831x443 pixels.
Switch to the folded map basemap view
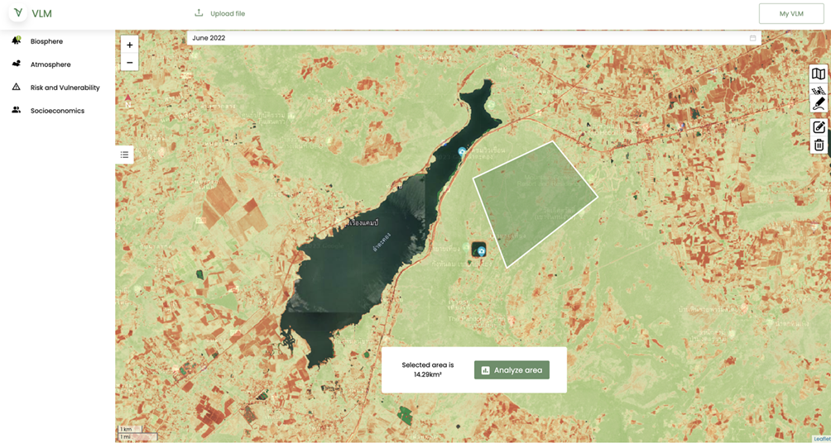pos(819,74)
